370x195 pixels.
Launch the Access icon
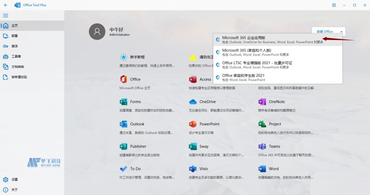(x=193, y=79)
